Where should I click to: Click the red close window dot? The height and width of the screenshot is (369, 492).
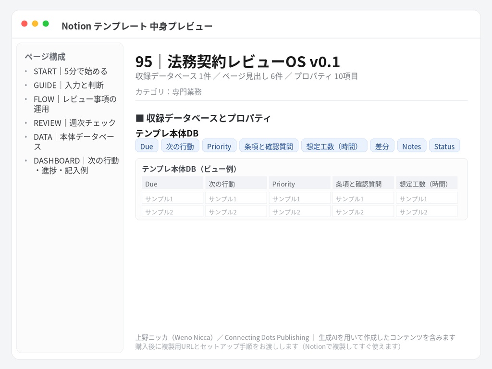tap(25, 24)
